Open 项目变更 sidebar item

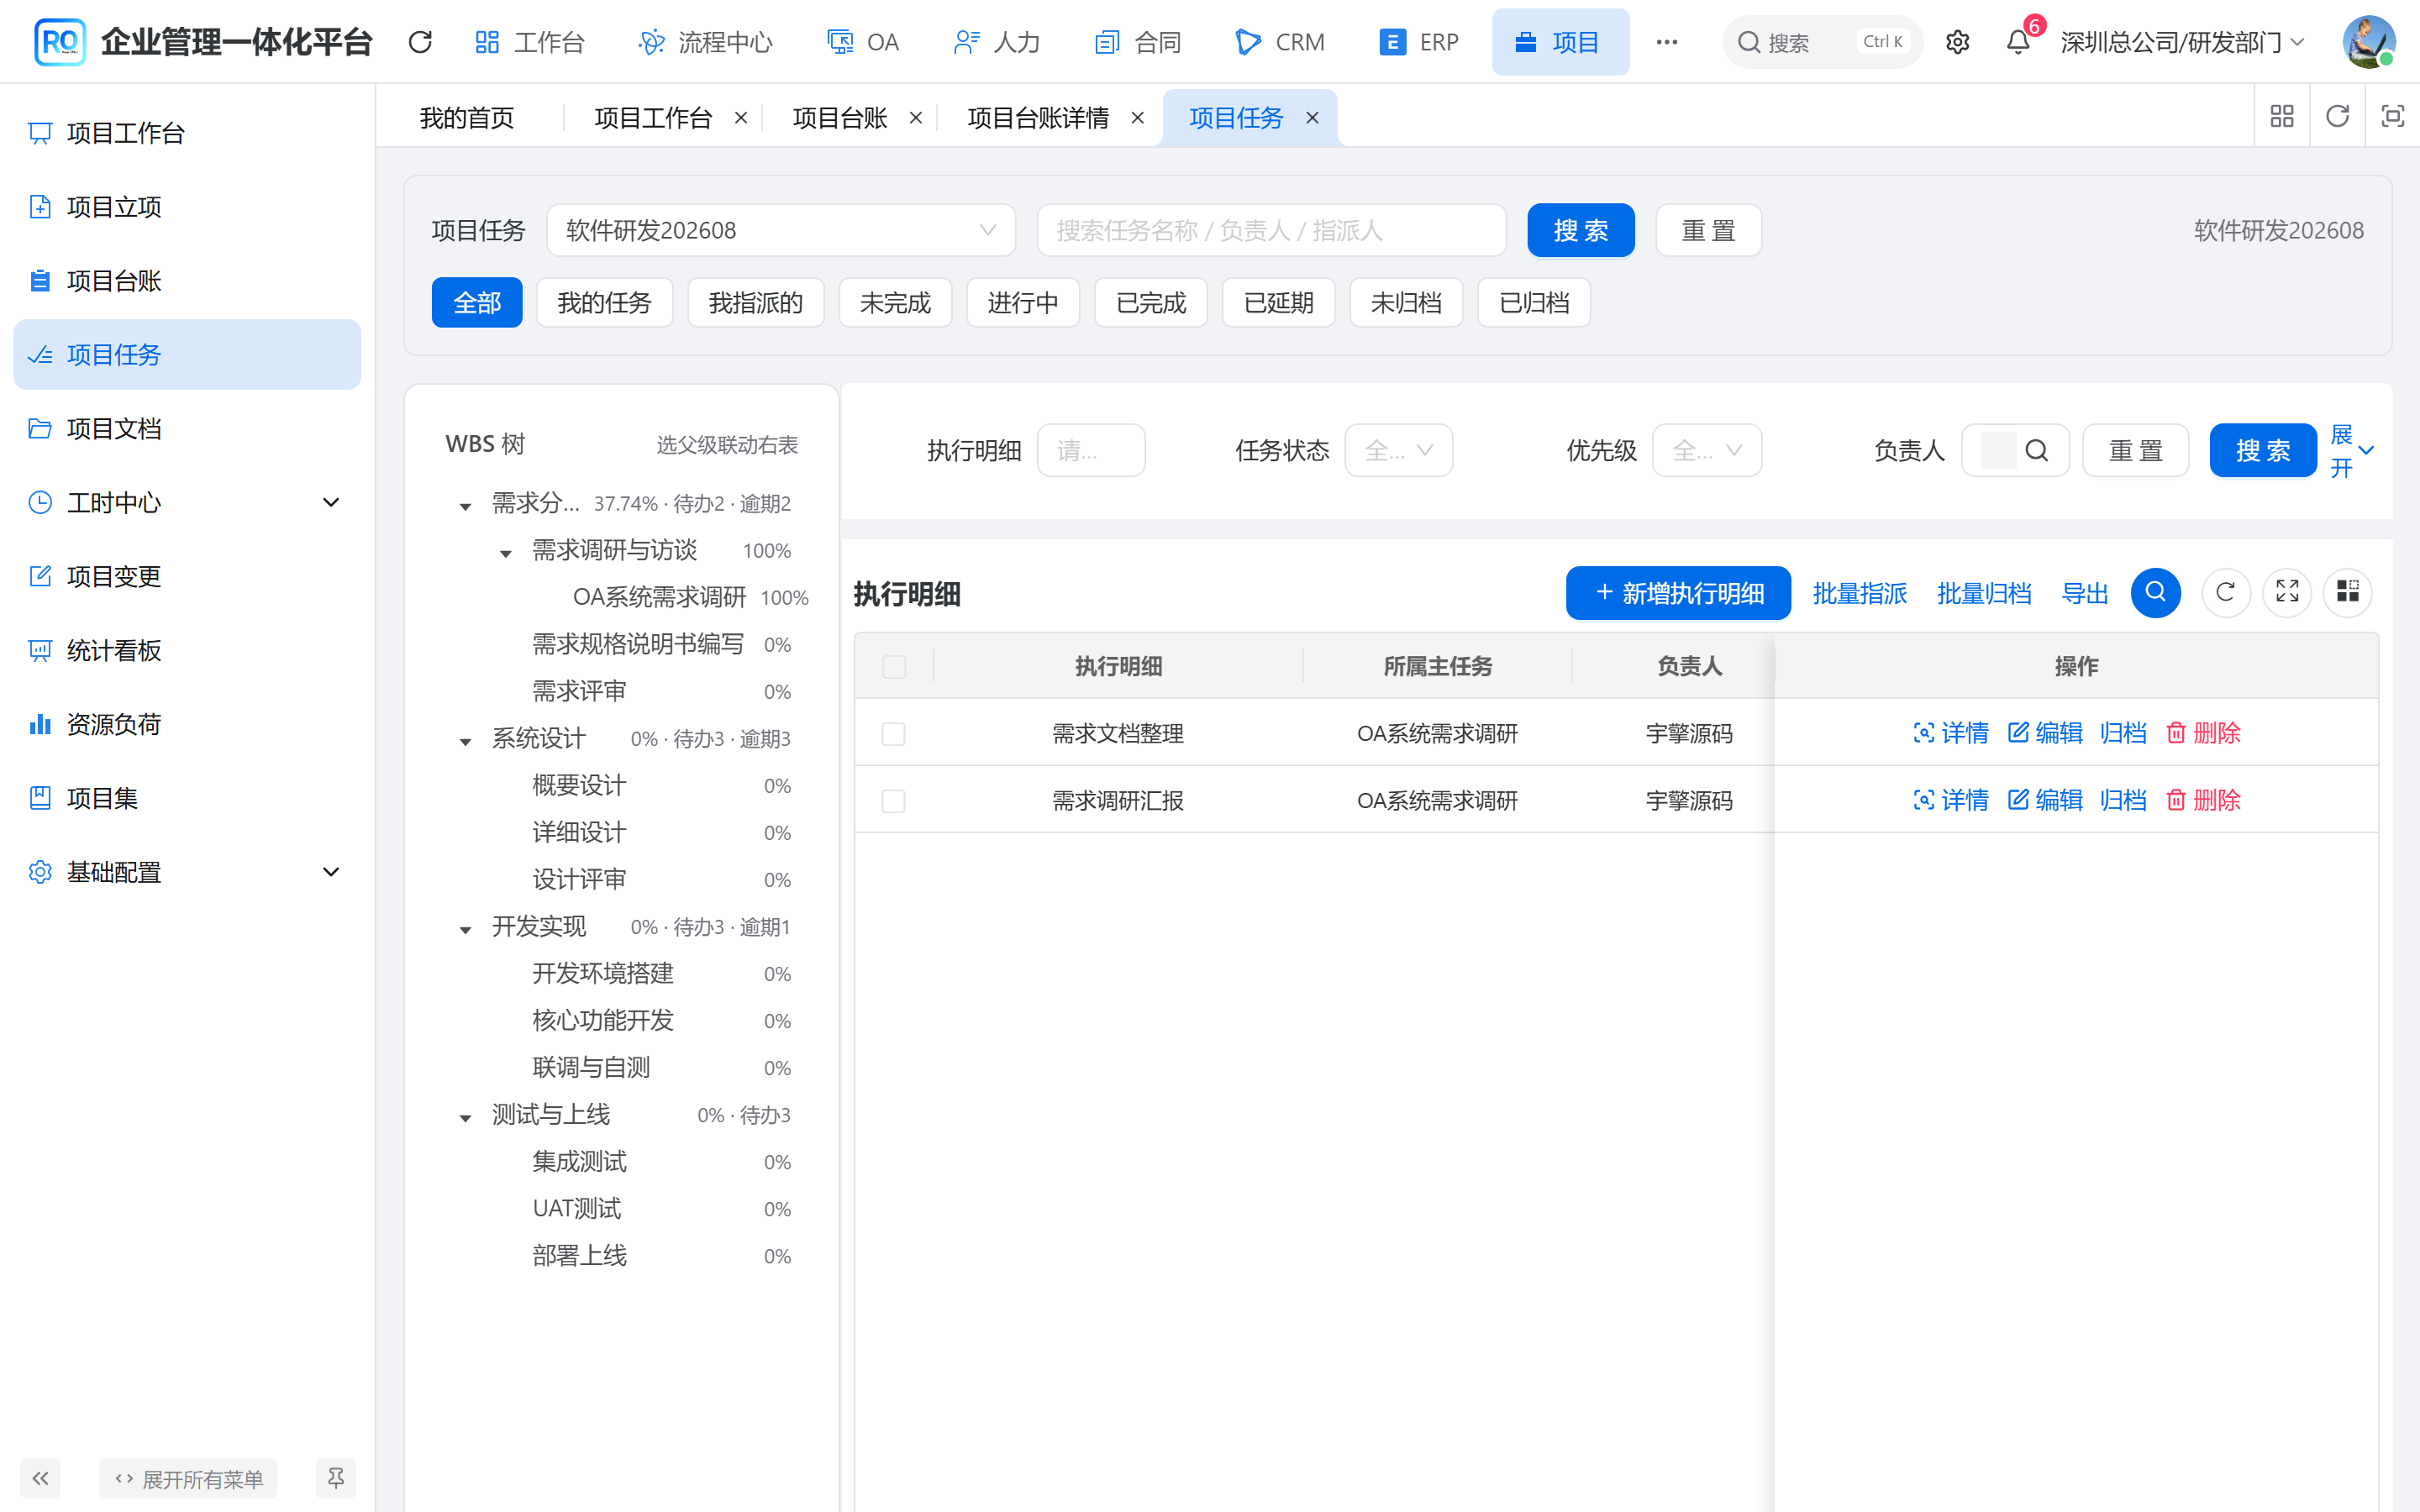[187, 577]
